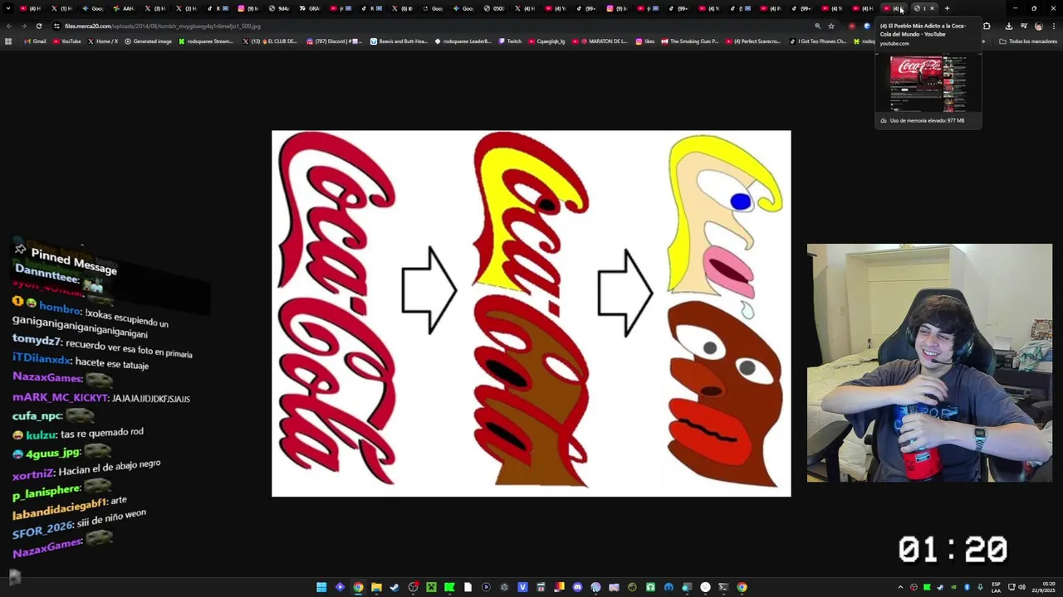Viewport: 1063px width, 597px height.
Task: Open the browser Downloads icon
Action: [1009, 26]
